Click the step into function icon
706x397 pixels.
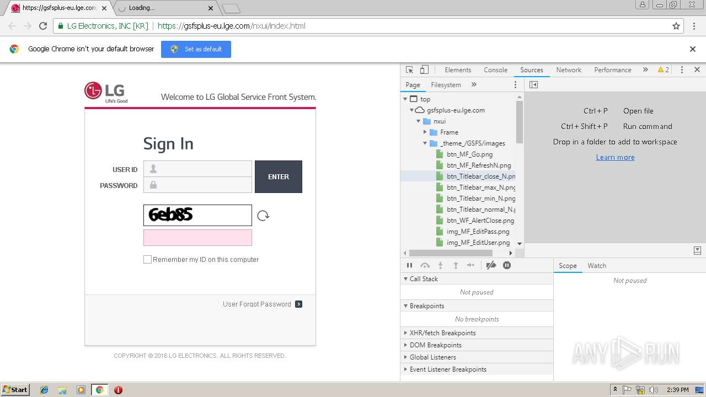point(440,265)
